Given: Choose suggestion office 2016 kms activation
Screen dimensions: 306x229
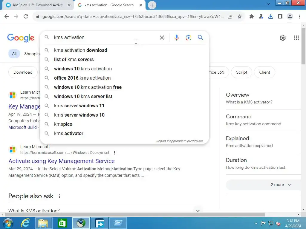Looking at the screenshot, I should 124,78.
